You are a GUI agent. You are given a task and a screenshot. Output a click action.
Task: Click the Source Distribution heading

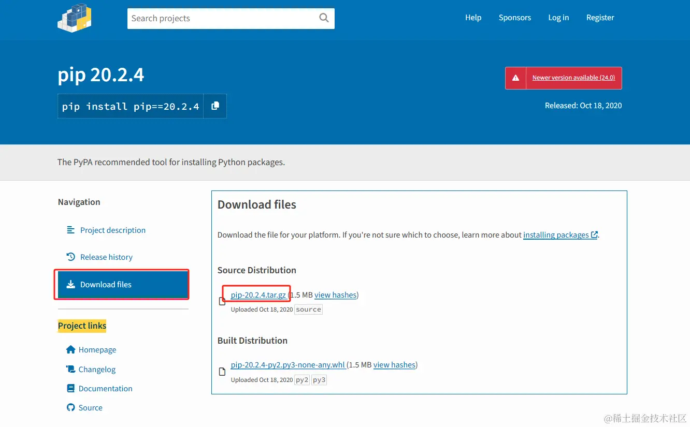click(x=257, y=270)
